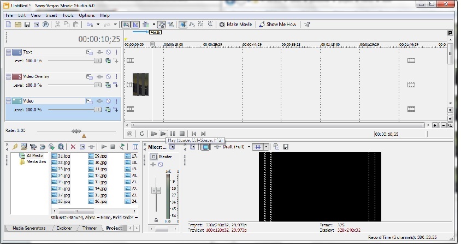Switch to the Media Generators tab

pos(29,229)
